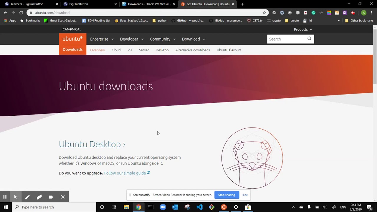Open the Ubuntu flavours tab
The width and height of the screenshot is (377, 212).
[x=229, y=50]
